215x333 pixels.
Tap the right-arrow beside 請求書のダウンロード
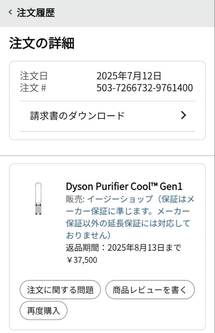click(x=184, y=115)
